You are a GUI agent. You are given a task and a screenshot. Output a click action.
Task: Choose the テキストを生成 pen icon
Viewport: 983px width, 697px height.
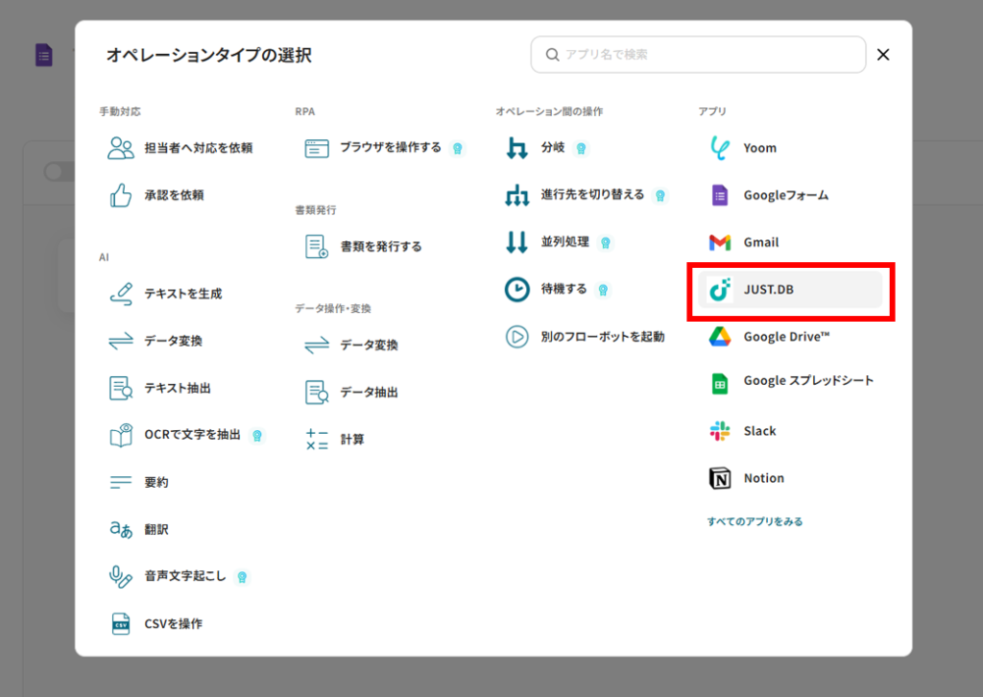tap(121, 294)
